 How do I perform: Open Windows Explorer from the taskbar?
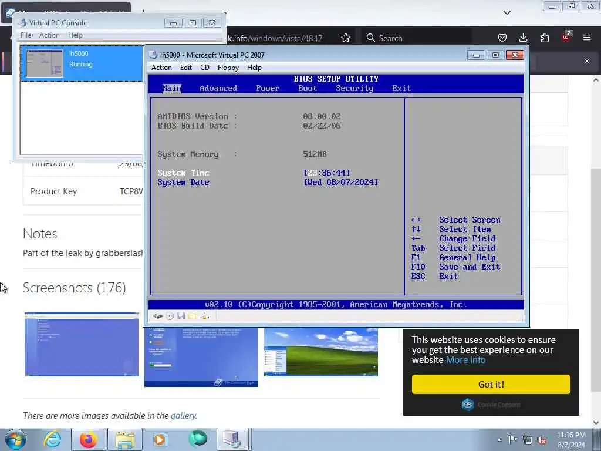click(124, 439)
